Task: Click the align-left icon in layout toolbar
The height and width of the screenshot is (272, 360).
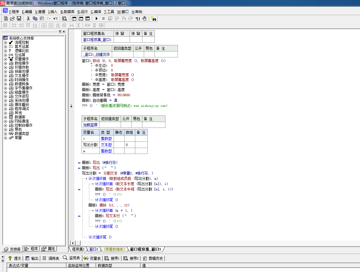Action: pos(15,25)
